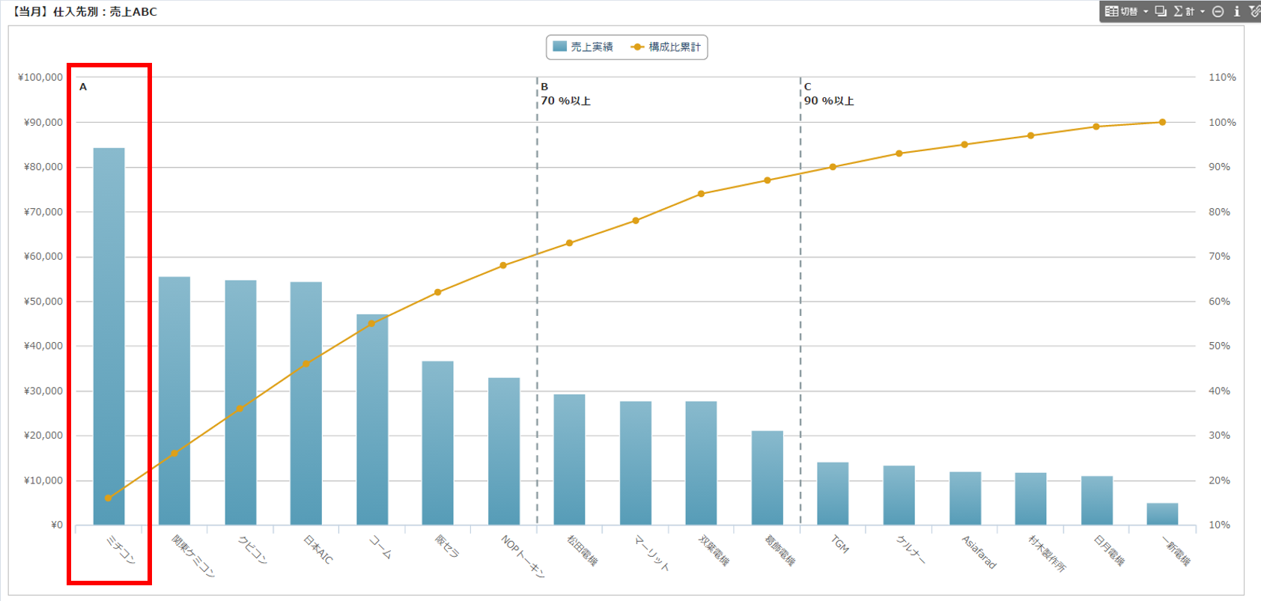Click the ¥50,000 left axis value
Screen dimensions: 1261x601
click(x=43, y=302)
